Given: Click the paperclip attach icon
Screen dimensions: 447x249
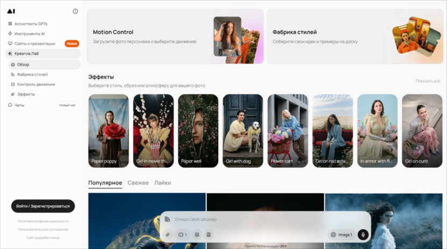Looking at the screenshot, I should [x=168, y=235].
